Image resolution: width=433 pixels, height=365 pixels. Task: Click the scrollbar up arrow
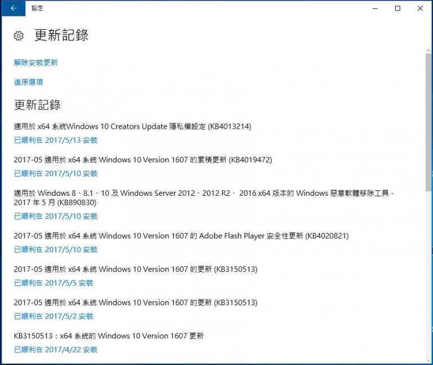coord(428,51)
